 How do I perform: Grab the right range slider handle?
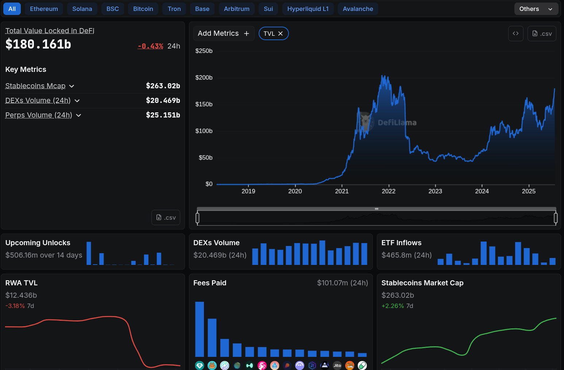[556, 218]
